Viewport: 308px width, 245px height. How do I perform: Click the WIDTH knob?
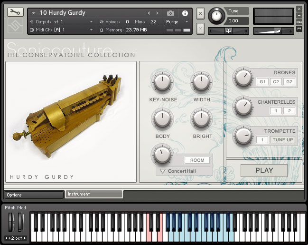click(x=201, y=82)
